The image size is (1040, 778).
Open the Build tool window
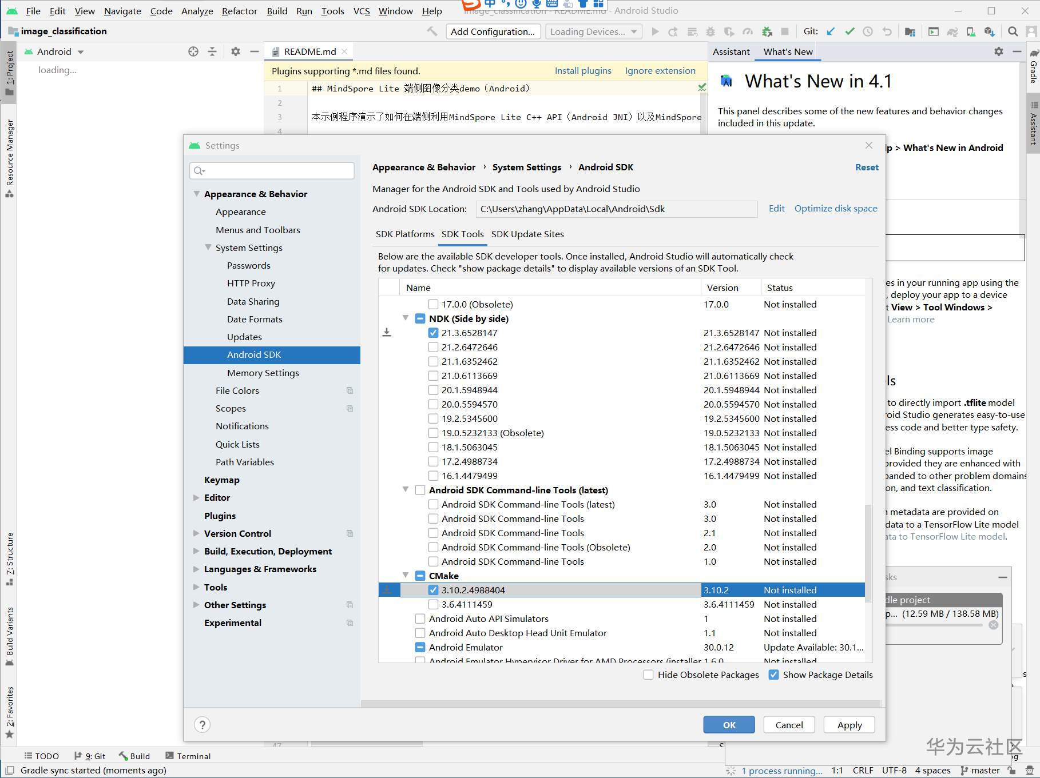pyautogui.click(x=134, y=756)
